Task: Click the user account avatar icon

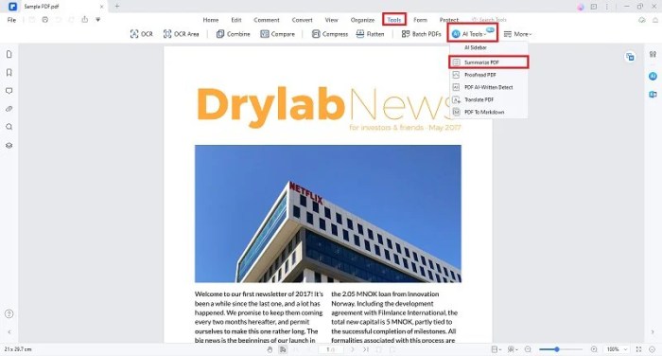Action: pos(581,7)
